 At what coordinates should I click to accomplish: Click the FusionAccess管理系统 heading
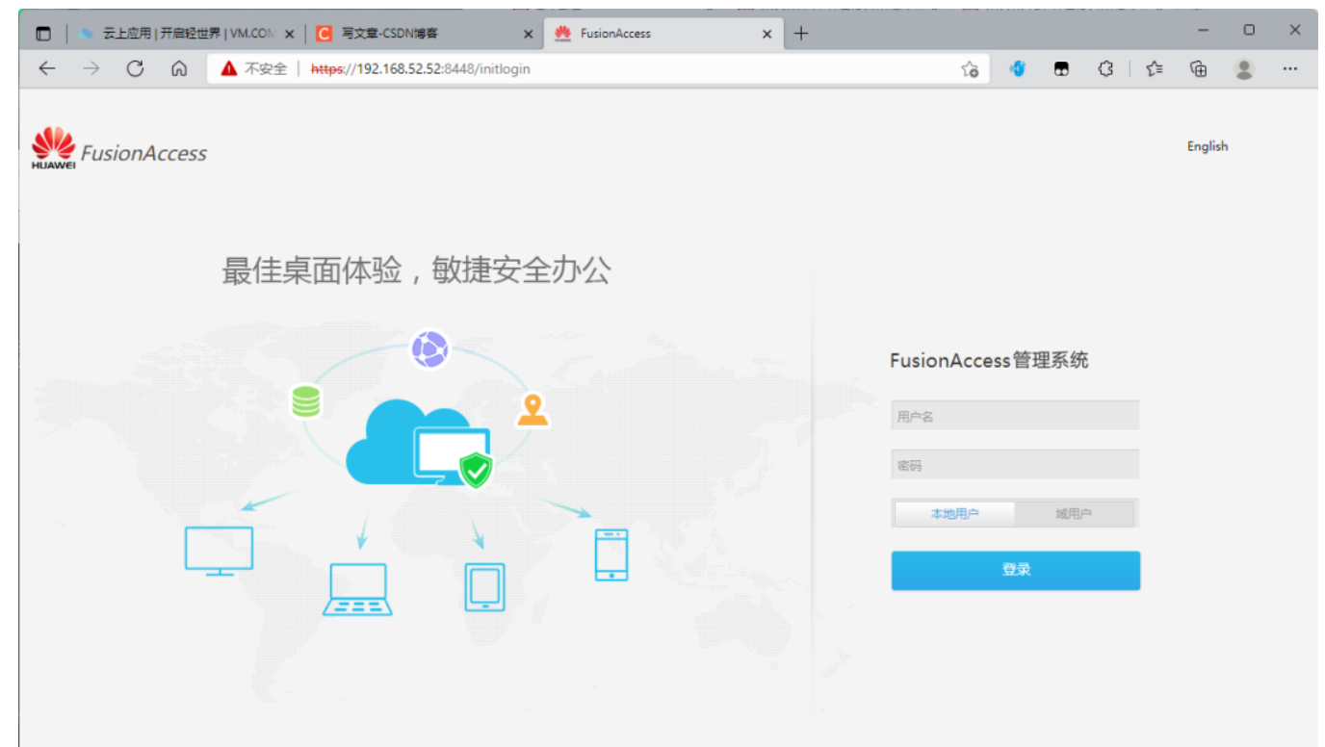click(x=989, y=361)
